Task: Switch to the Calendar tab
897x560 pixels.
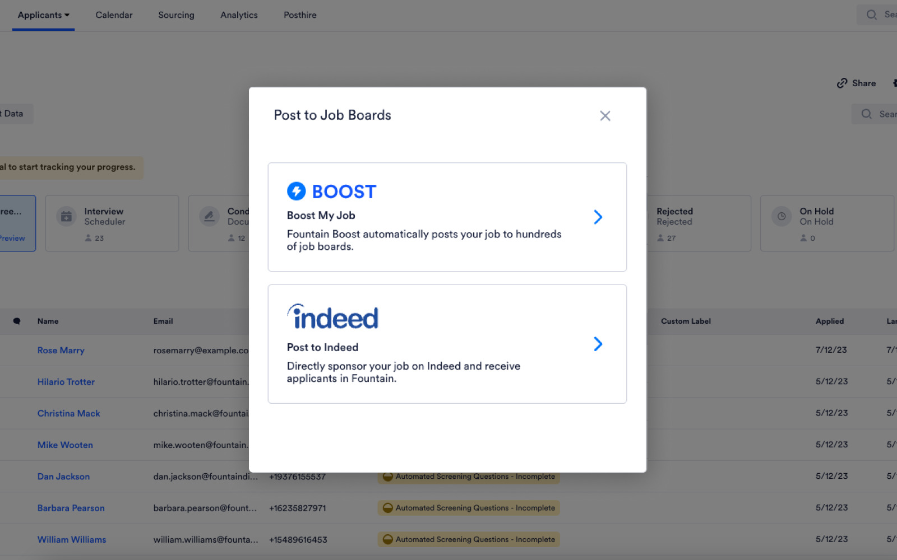Action: [x=114, y=15]
